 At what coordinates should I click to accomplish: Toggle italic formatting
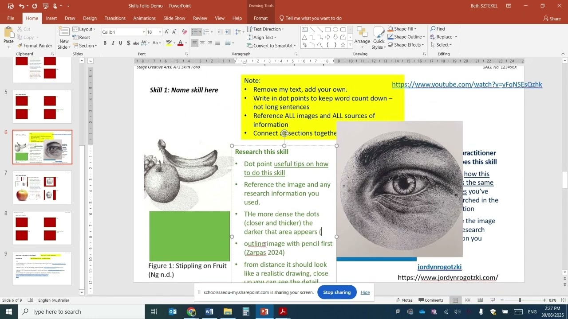[113, 43]
